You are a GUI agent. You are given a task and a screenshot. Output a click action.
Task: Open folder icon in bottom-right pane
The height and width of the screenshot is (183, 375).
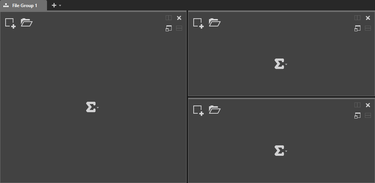215,110
